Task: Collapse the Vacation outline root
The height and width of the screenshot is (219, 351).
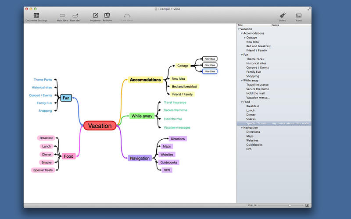Action: [x=239, y=29]
